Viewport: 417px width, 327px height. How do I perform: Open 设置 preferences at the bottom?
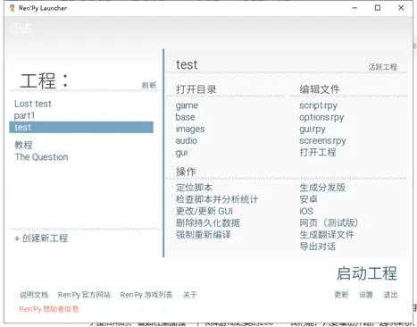[x=366, y=295]
